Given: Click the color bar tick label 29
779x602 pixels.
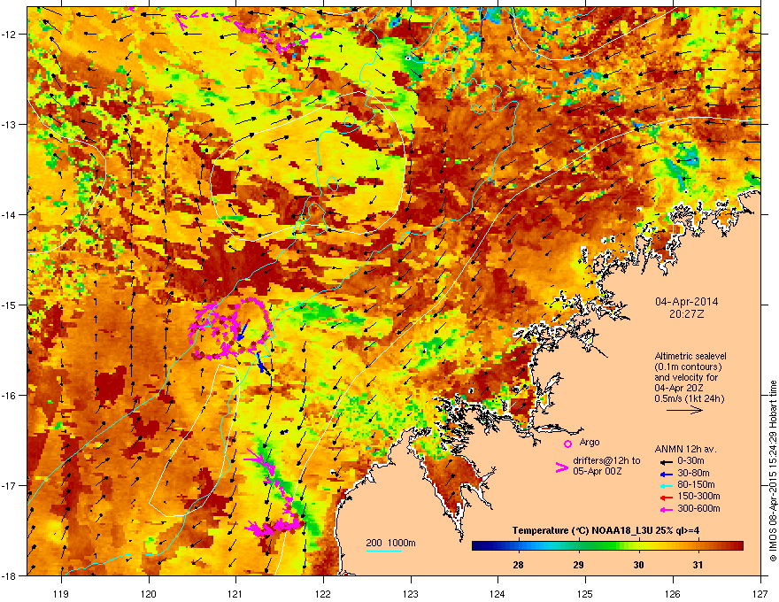Looking at the screenshot, I should coord(578,565).
